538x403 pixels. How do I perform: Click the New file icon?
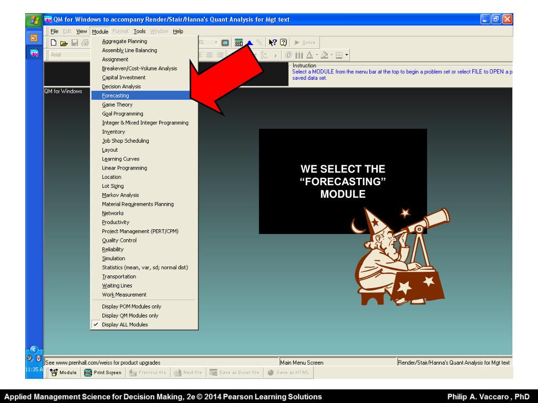pyautogui.click(x=54, y=43)
